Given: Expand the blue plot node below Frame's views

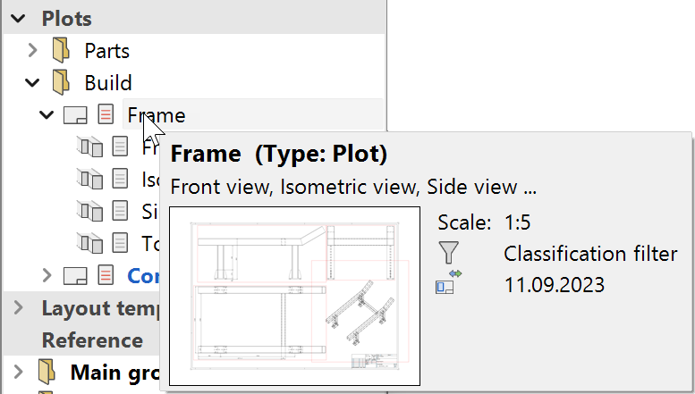Looking at the screenshot, I should 47,275.
